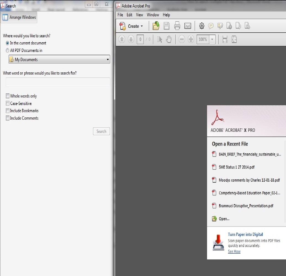
Task: Open the zoom percentage dropdown arrow
Action: pos(212,40)
